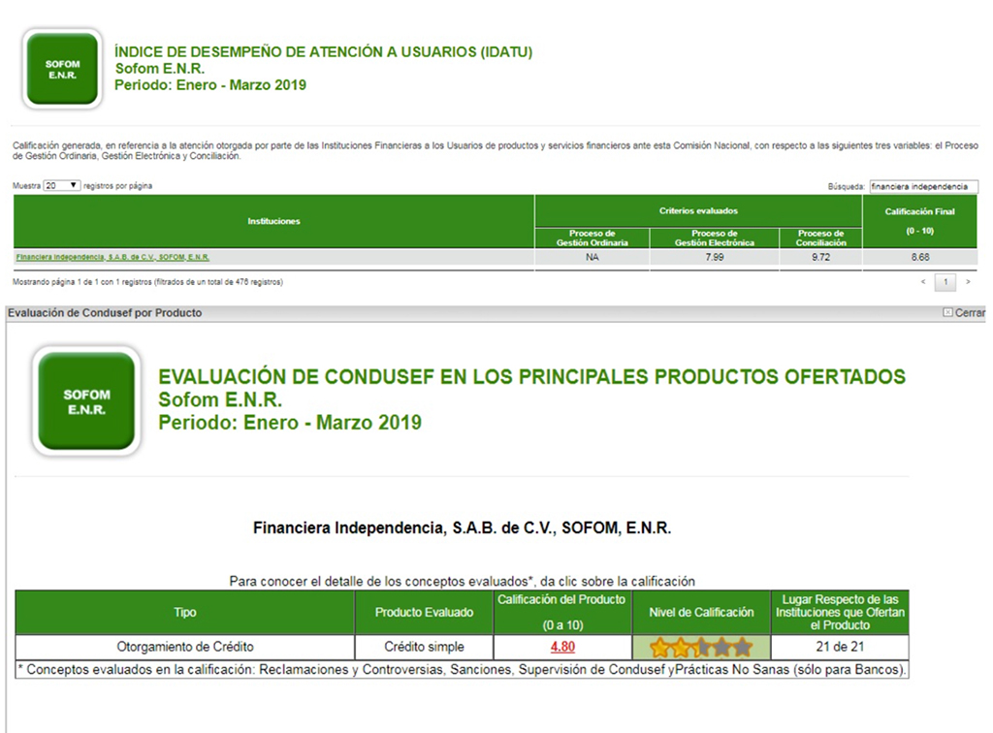Click the ÍNDICE DE DESEMPEÑO DE ATENCIÓN title
This screenshot has height=733, width=993.
pos(324,52)
